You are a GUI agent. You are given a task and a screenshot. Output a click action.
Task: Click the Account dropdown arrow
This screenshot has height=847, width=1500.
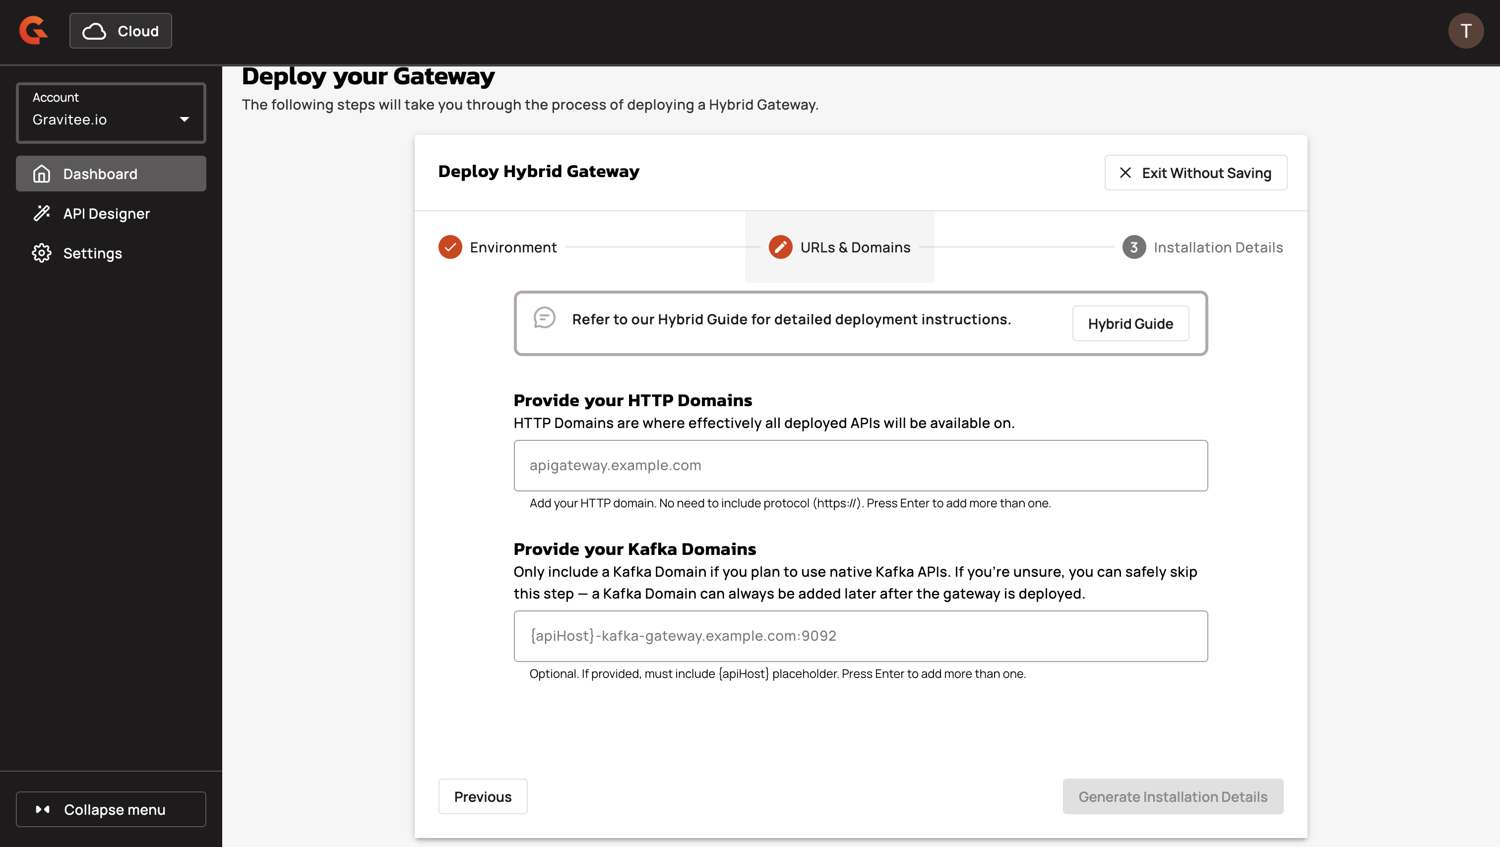[184, 120]
